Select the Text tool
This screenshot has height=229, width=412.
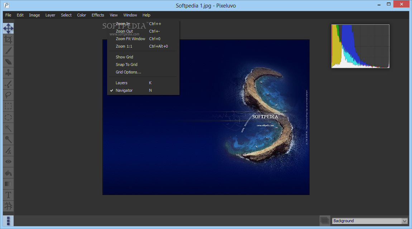point(8,195)
